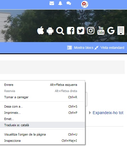Click the Mostra blocs link

pyautogui.click(x=84, y=48)
